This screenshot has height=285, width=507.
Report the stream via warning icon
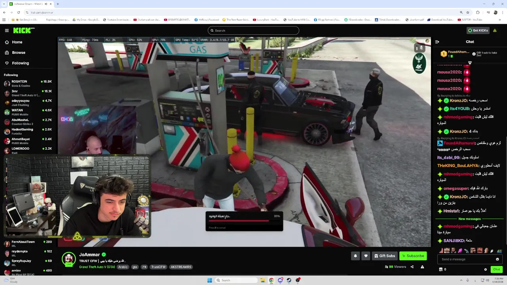click(x=422, y=267)
